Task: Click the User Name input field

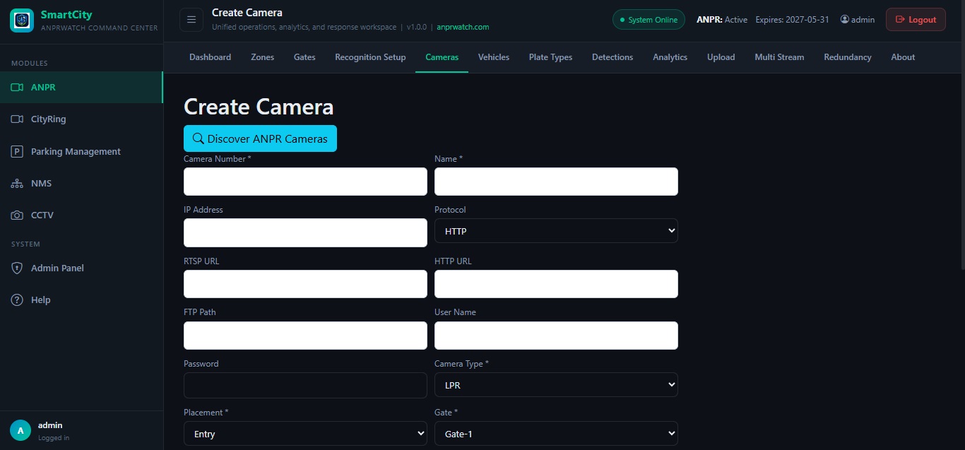Action: pos(556,336)
